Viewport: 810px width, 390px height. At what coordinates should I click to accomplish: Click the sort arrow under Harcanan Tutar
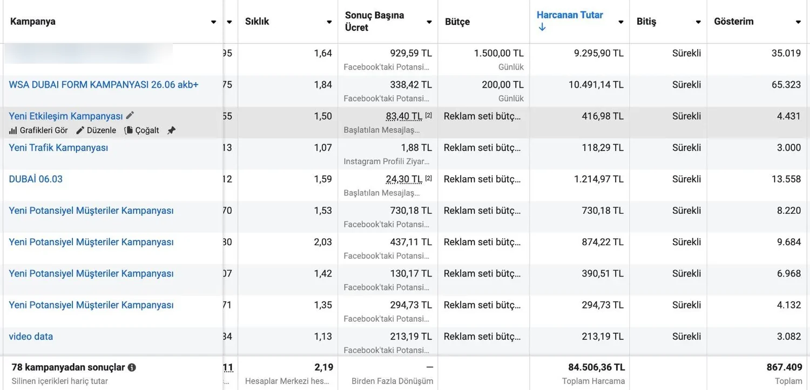click(542, 27)
